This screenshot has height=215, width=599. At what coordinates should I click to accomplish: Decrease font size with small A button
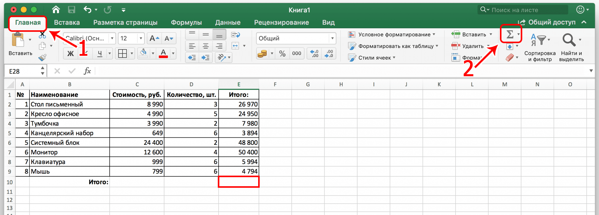[x=169, y=38]
